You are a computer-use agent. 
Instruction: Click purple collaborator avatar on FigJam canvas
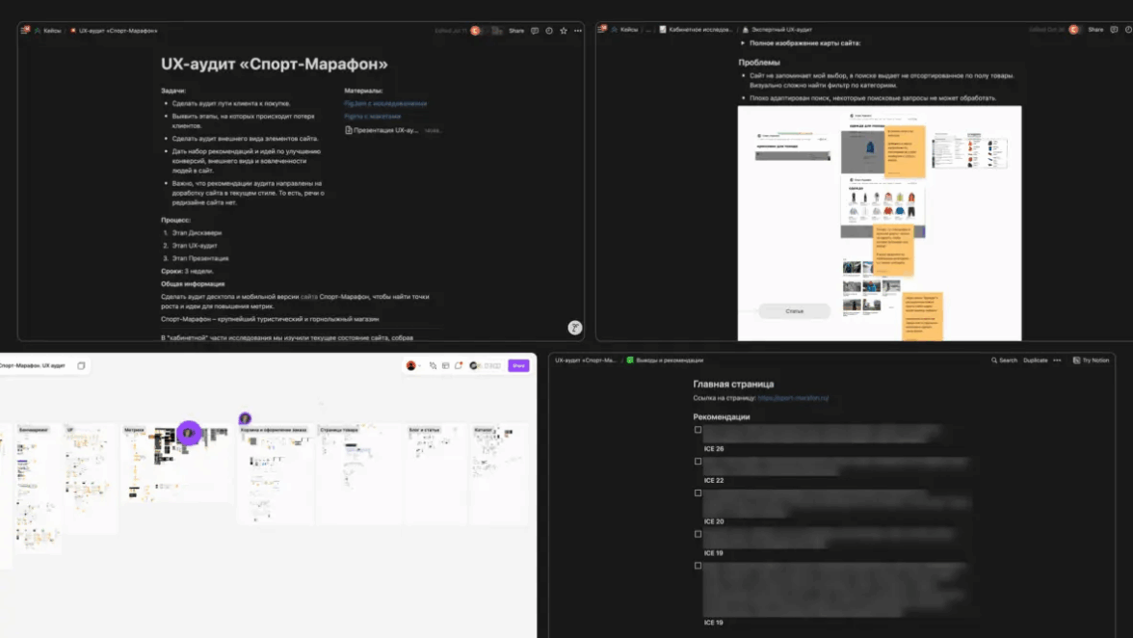pyautogui.click(x=189, y=433)
